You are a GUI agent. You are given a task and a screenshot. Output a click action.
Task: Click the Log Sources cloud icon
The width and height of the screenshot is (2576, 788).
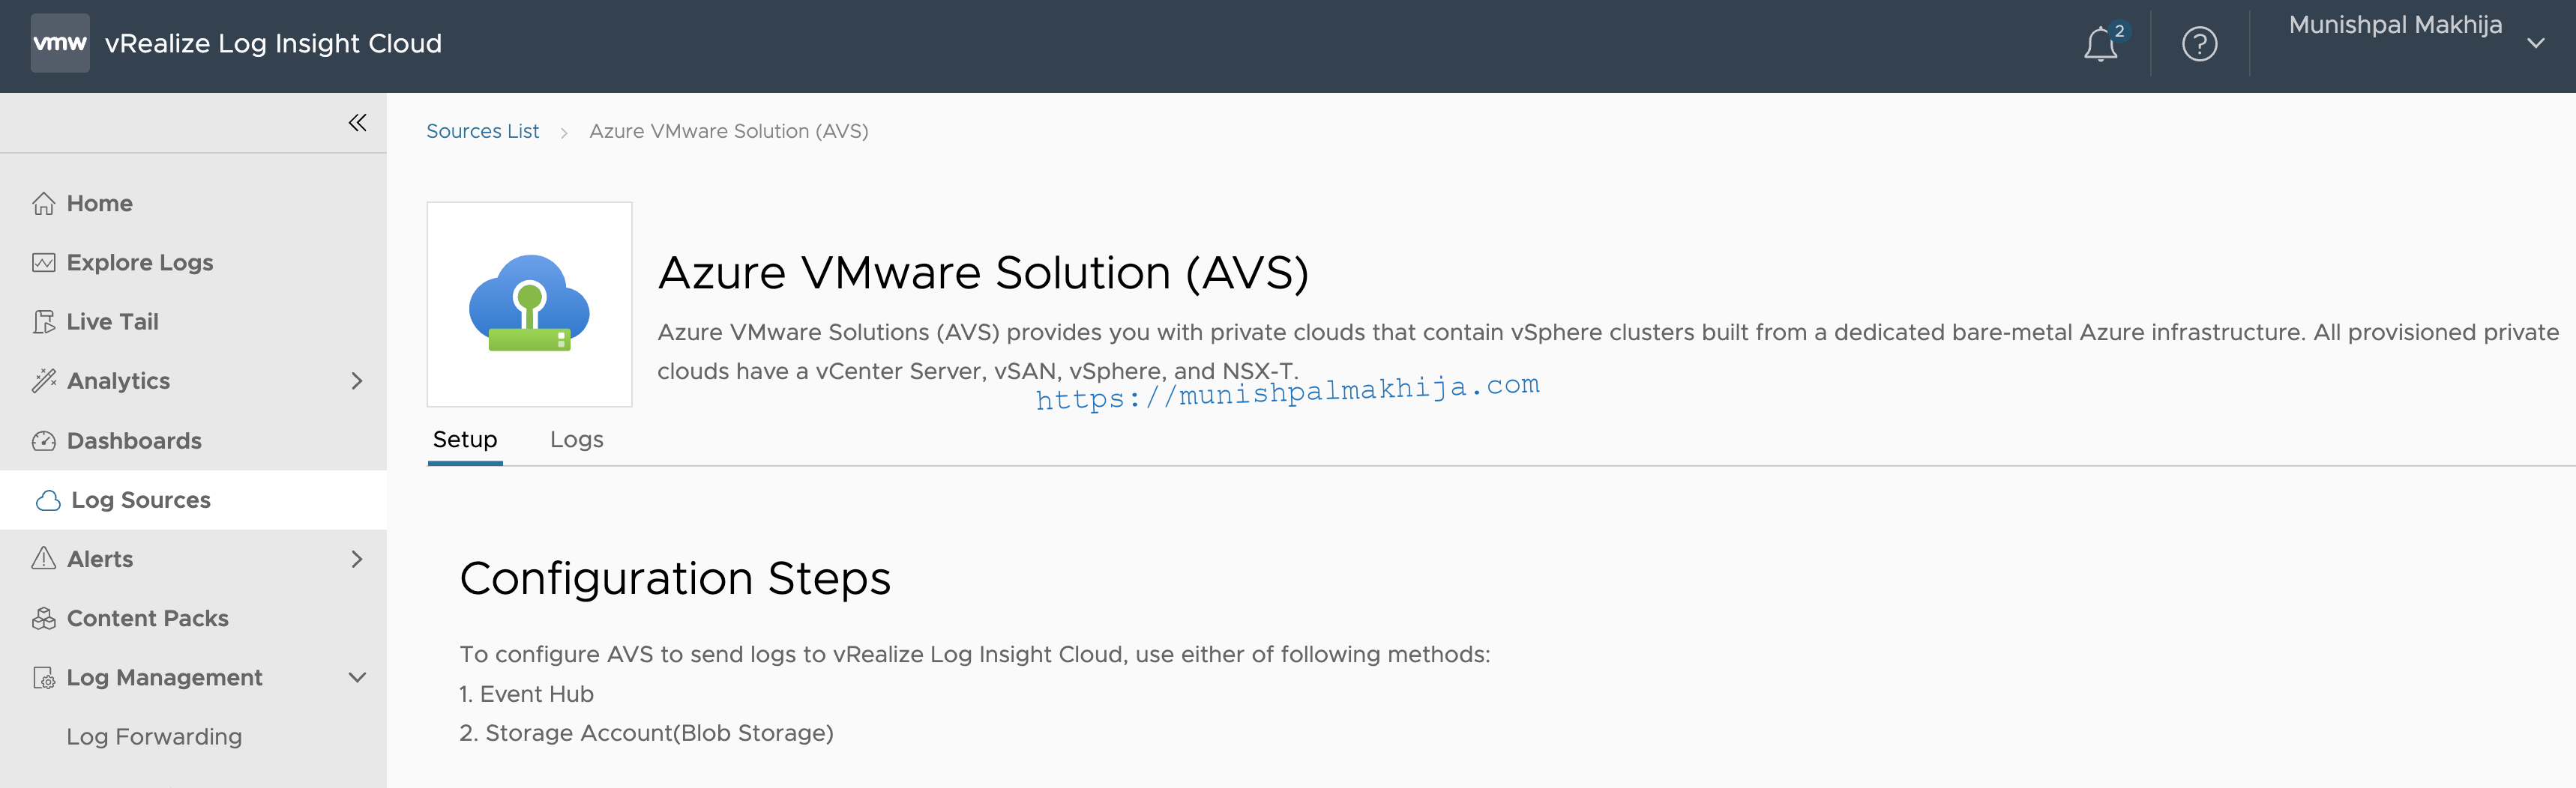tap(48, 500)
